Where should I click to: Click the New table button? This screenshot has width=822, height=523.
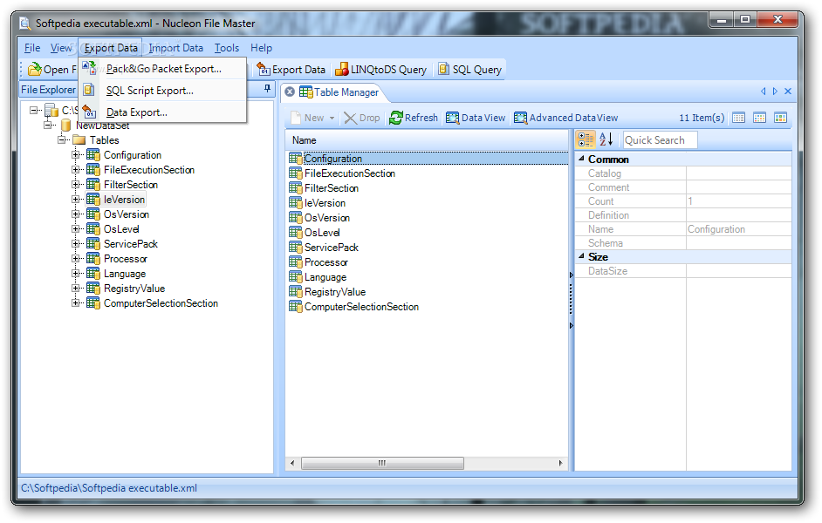pos(308,118)
